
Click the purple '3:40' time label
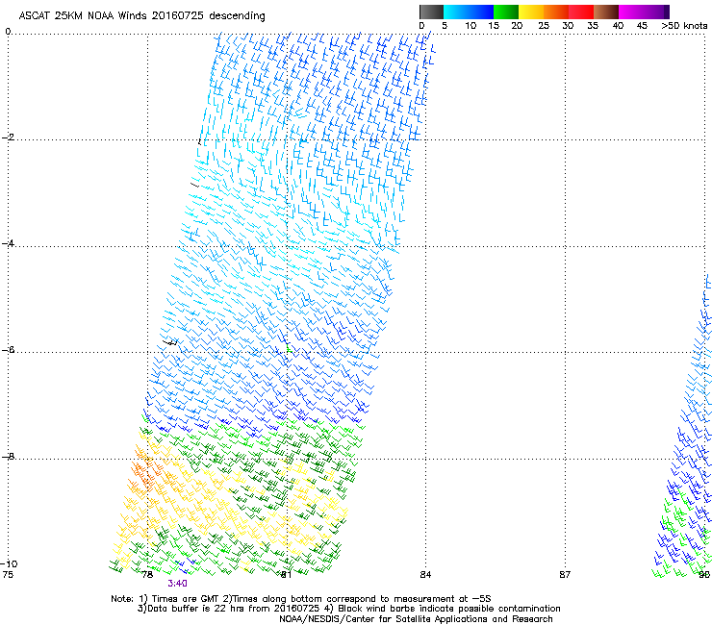[177, 584]
